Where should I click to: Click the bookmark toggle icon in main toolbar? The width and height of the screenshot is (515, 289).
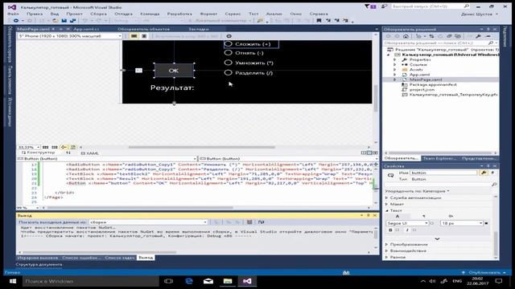tap(319, 21)
